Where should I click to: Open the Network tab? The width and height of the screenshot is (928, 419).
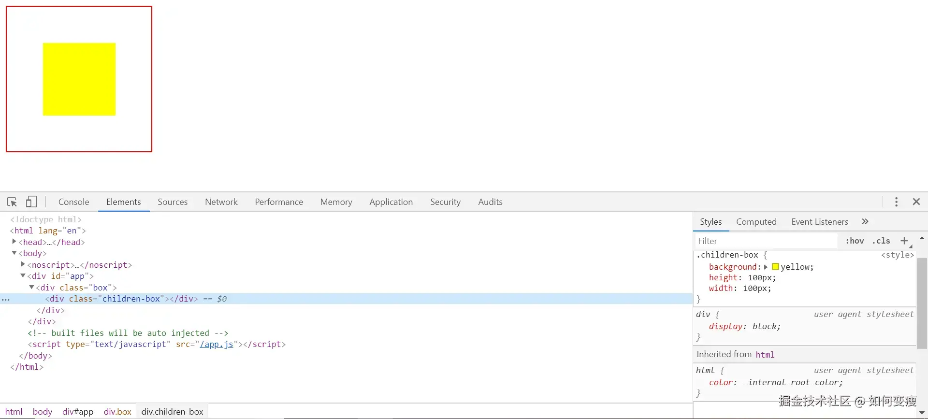pyautogui.click(x=221, y=202)
